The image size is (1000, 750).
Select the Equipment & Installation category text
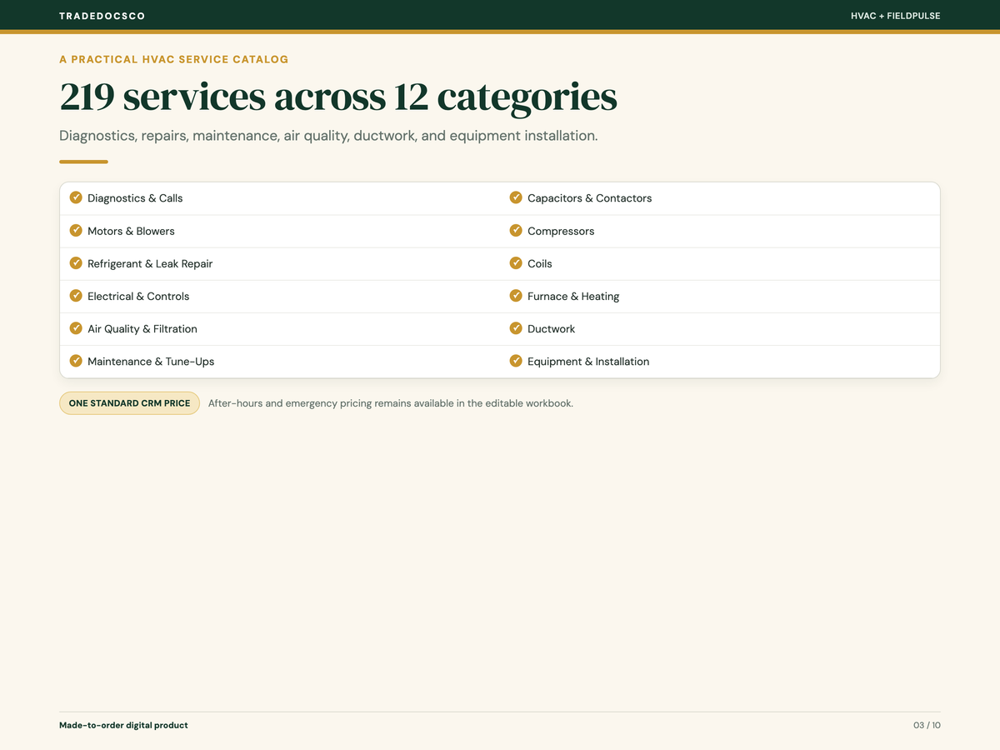pos(588,362)
